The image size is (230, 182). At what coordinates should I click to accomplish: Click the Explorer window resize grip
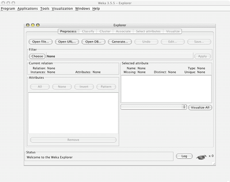click(214, 164)
